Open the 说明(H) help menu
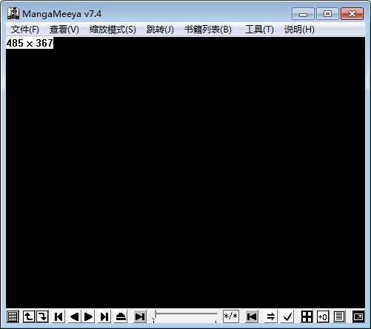This screenshot has height=329, width=371. pos(299,30)
